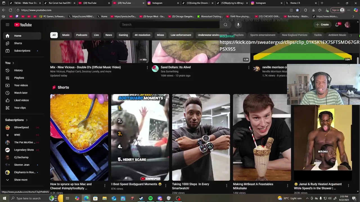
Task: Open the notifications bell
Action: pos(337,25)
